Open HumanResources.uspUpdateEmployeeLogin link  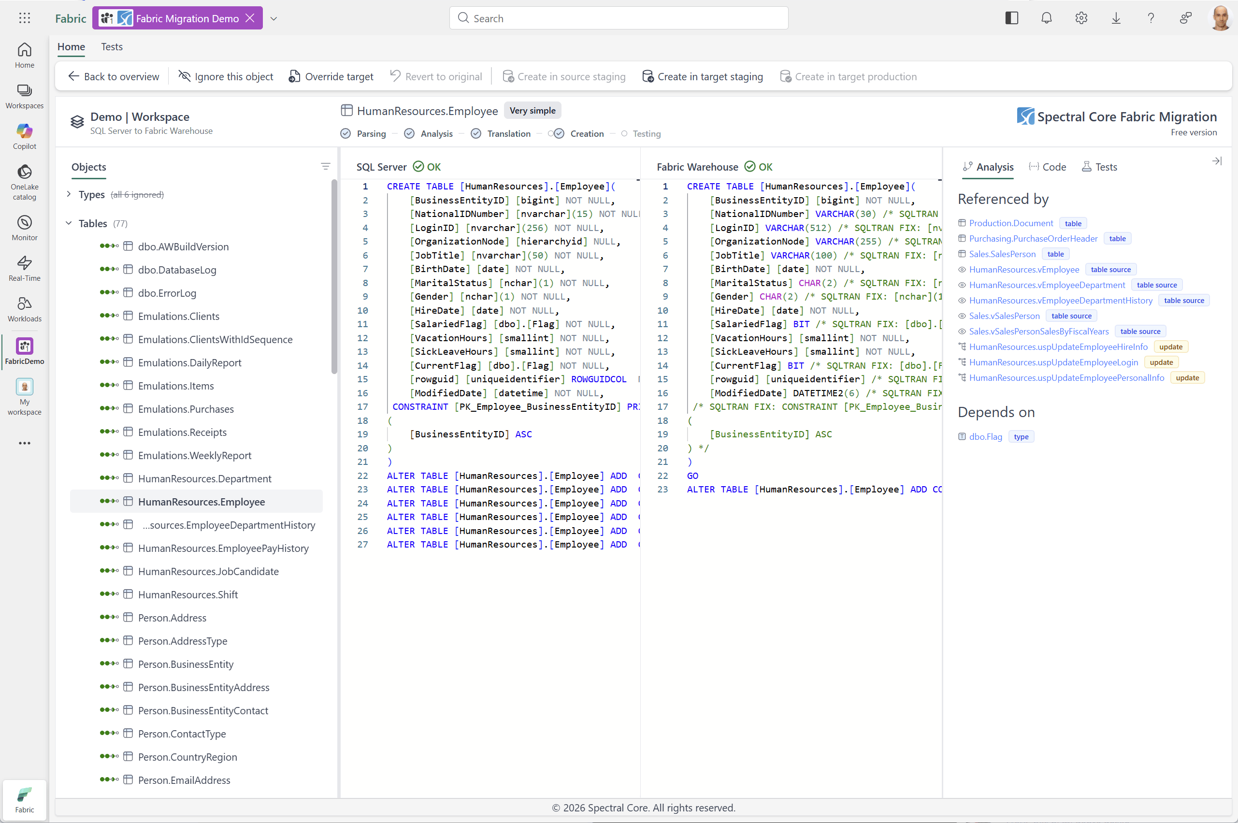click(1053, 362)
